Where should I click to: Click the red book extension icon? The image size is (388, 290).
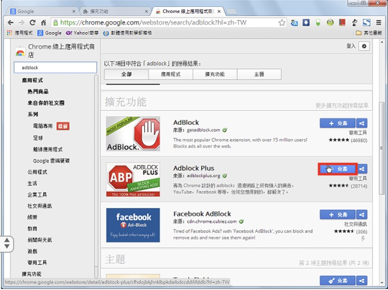342,23
